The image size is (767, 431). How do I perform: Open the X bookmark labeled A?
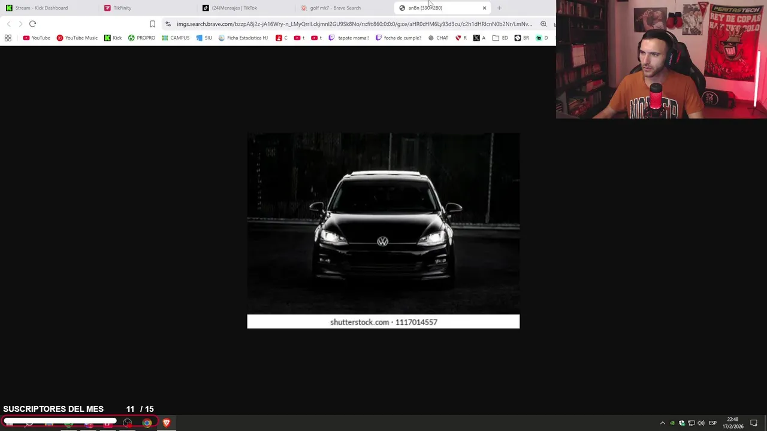(x=479, y=38)
